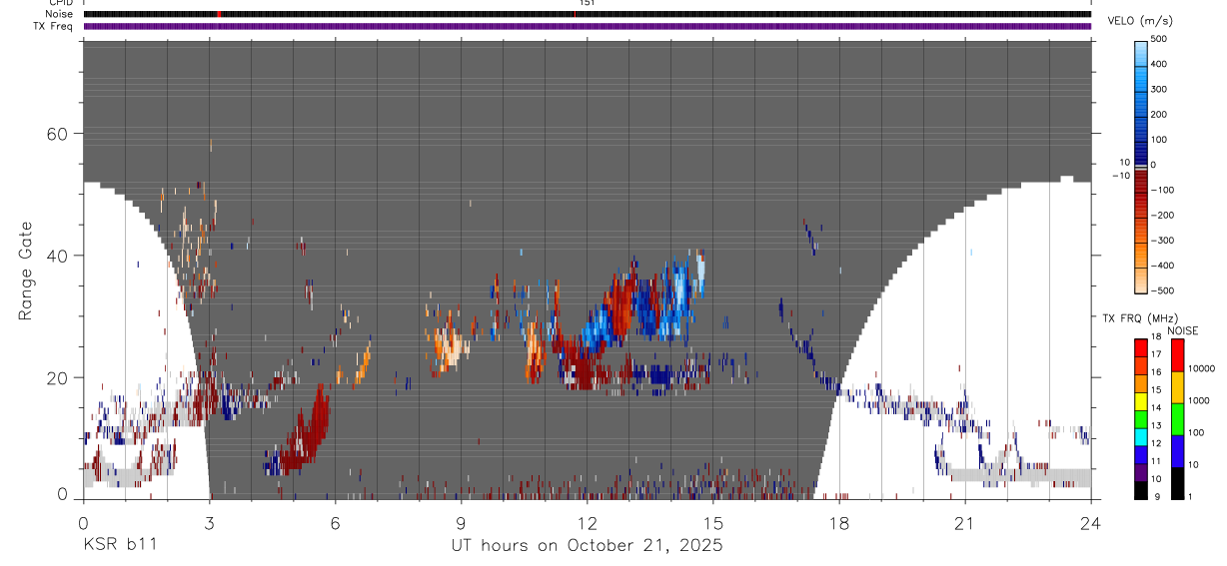The width and height of the screenshot is (1227, 566).
Task: Click the 60 tick label on the Range Gate axis
Action: click(57, 134)
